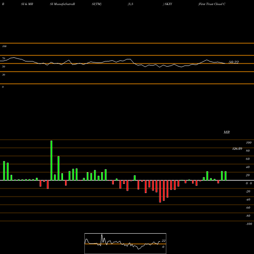Click the RSI current value 50.22
Viewport: 254px width, 254px height.
pos(234,62)
